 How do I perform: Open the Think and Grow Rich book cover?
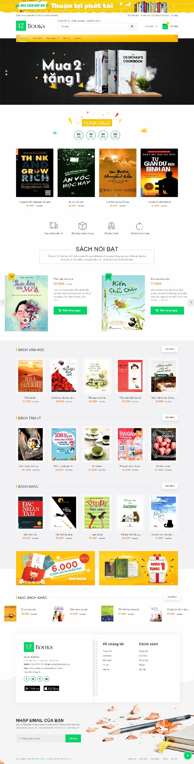pos(35,173)
